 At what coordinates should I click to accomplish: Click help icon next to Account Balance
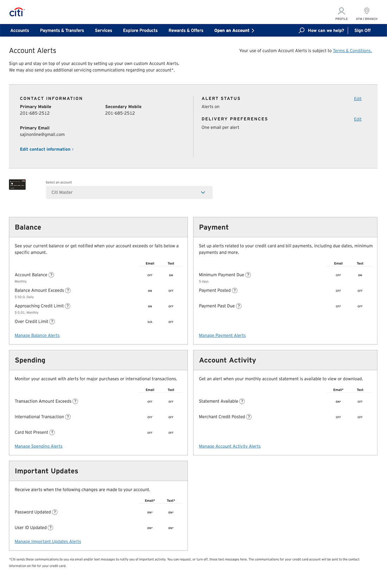coord(51,275)
